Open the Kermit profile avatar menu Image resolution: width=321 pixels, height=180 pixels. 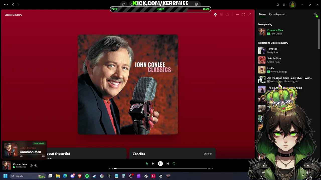pyautogui.click(x=292, y=5)
